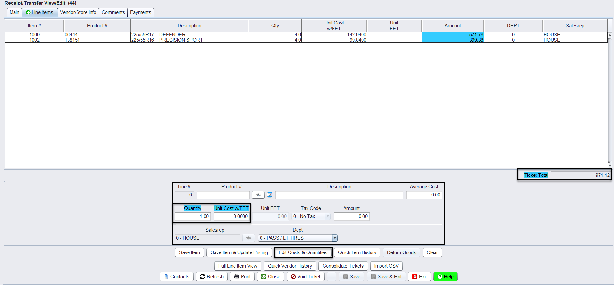Click the salesrep lookup binoculars button
The width and height of the screenshot is (614, 285).
(248, 238)
